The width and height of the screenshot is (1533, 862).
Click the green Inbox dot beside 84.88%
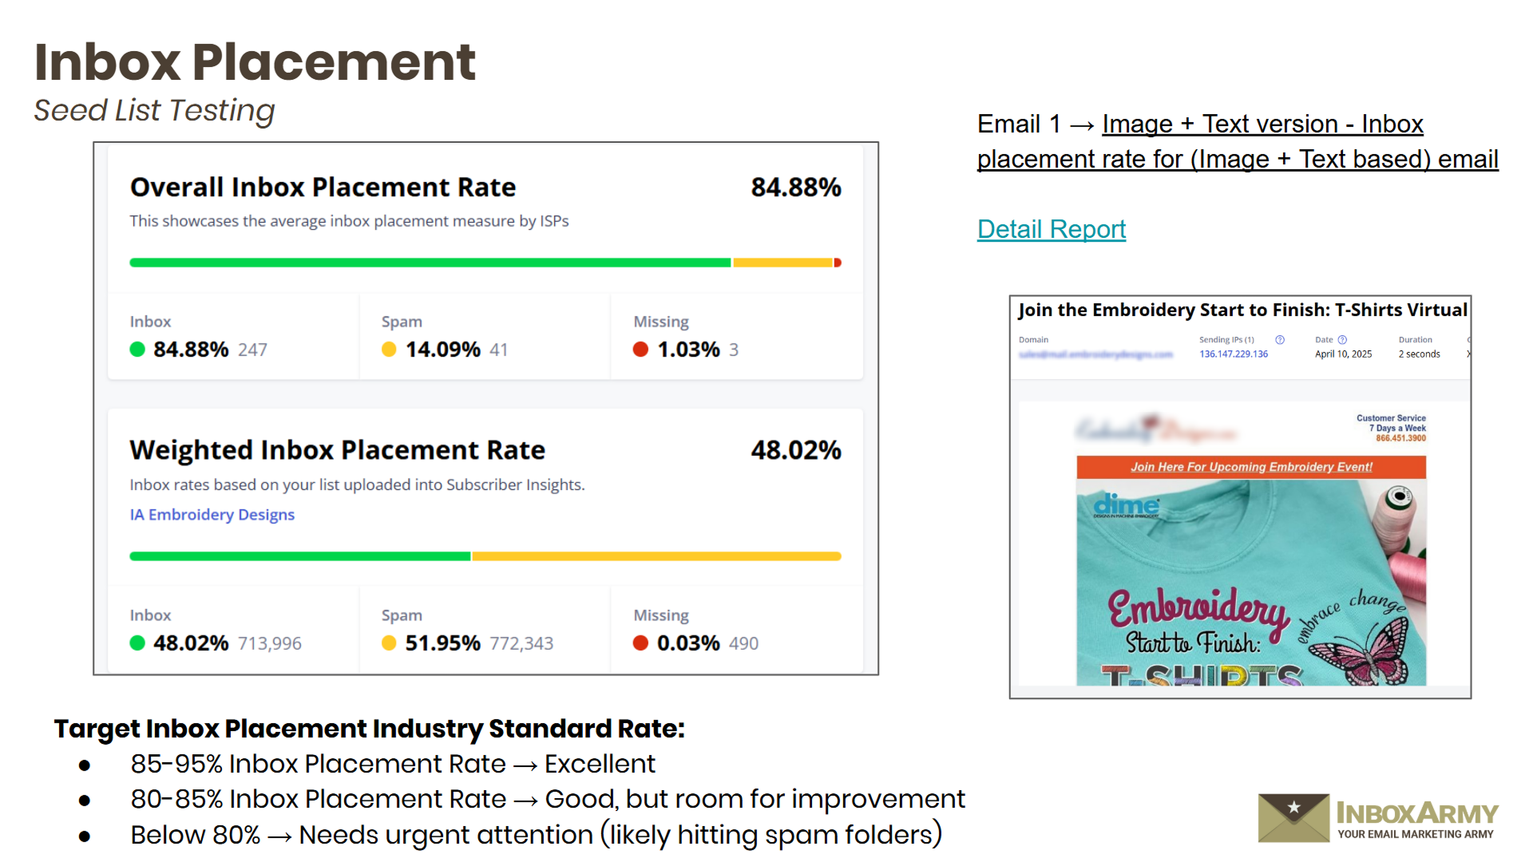pyautogui.click(x=137, y=350)
